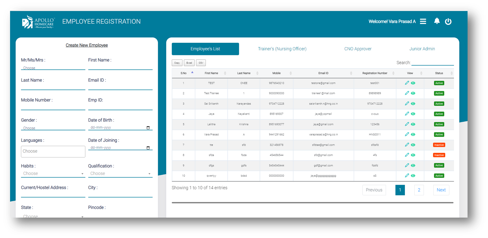The image size is (488, 238).
Task: Open the Date of Joining calendar picker
Action: 148,147
